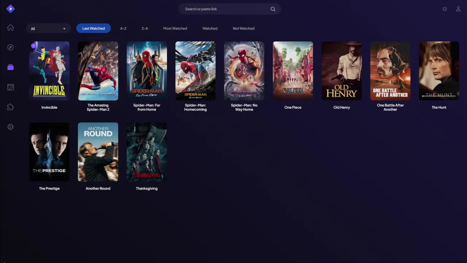Viewport: 467px width, 263px height.
Task: Focus the Search or paste link field
Action: tap(229, 9)
